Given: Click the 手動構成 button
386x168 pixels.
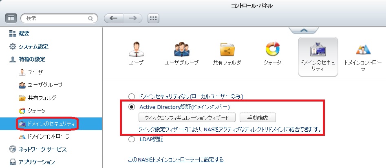Looking at the screenshot, I should (x=258, y=117).
